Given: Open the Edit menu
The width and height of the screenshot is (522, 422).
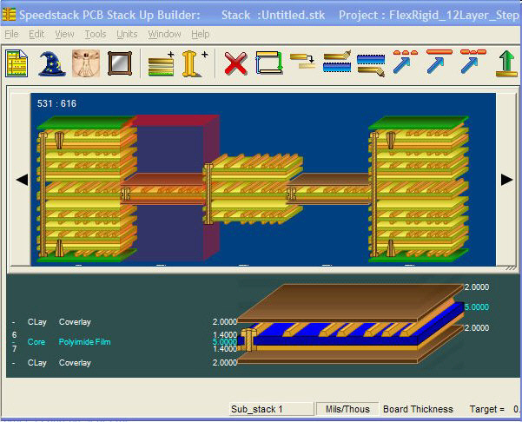Looking at the screenshot, I should click(36, 34).
